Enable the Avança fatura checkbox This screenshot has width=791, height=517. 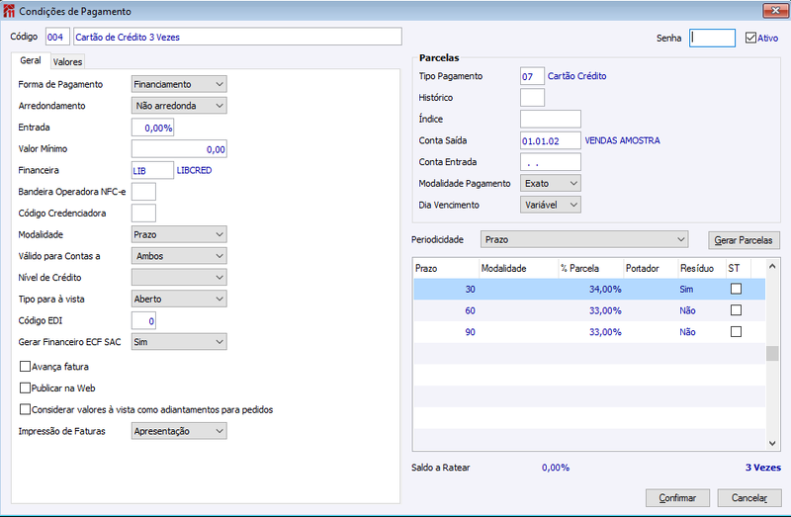point(25,366)
